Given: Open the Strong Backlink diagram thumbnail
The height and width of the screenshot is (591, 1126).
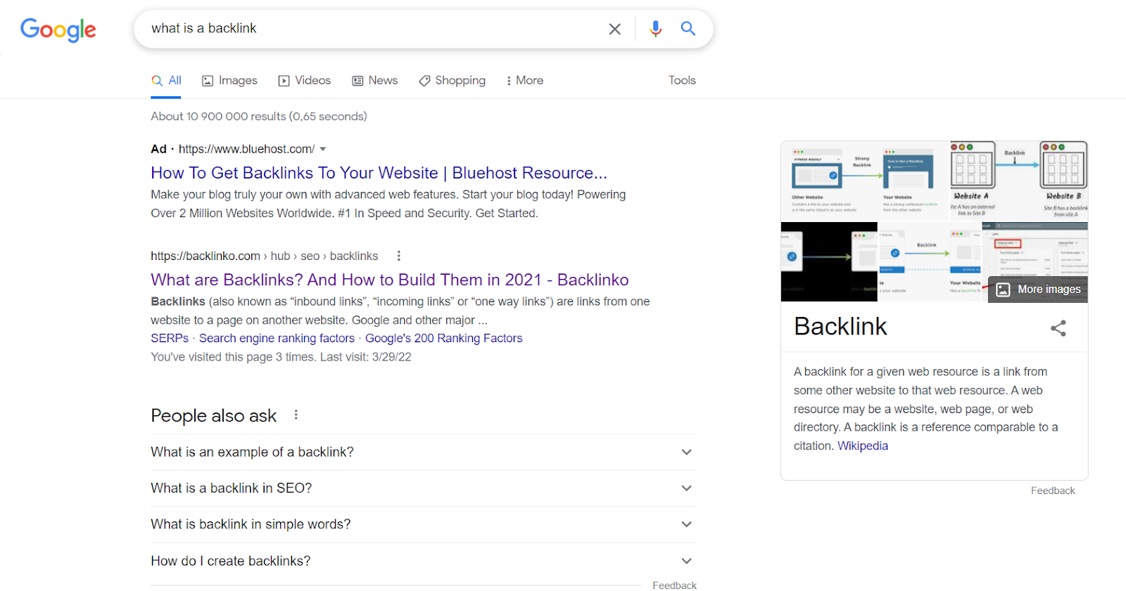Looking at the screenshot, I should click(864, 181).
